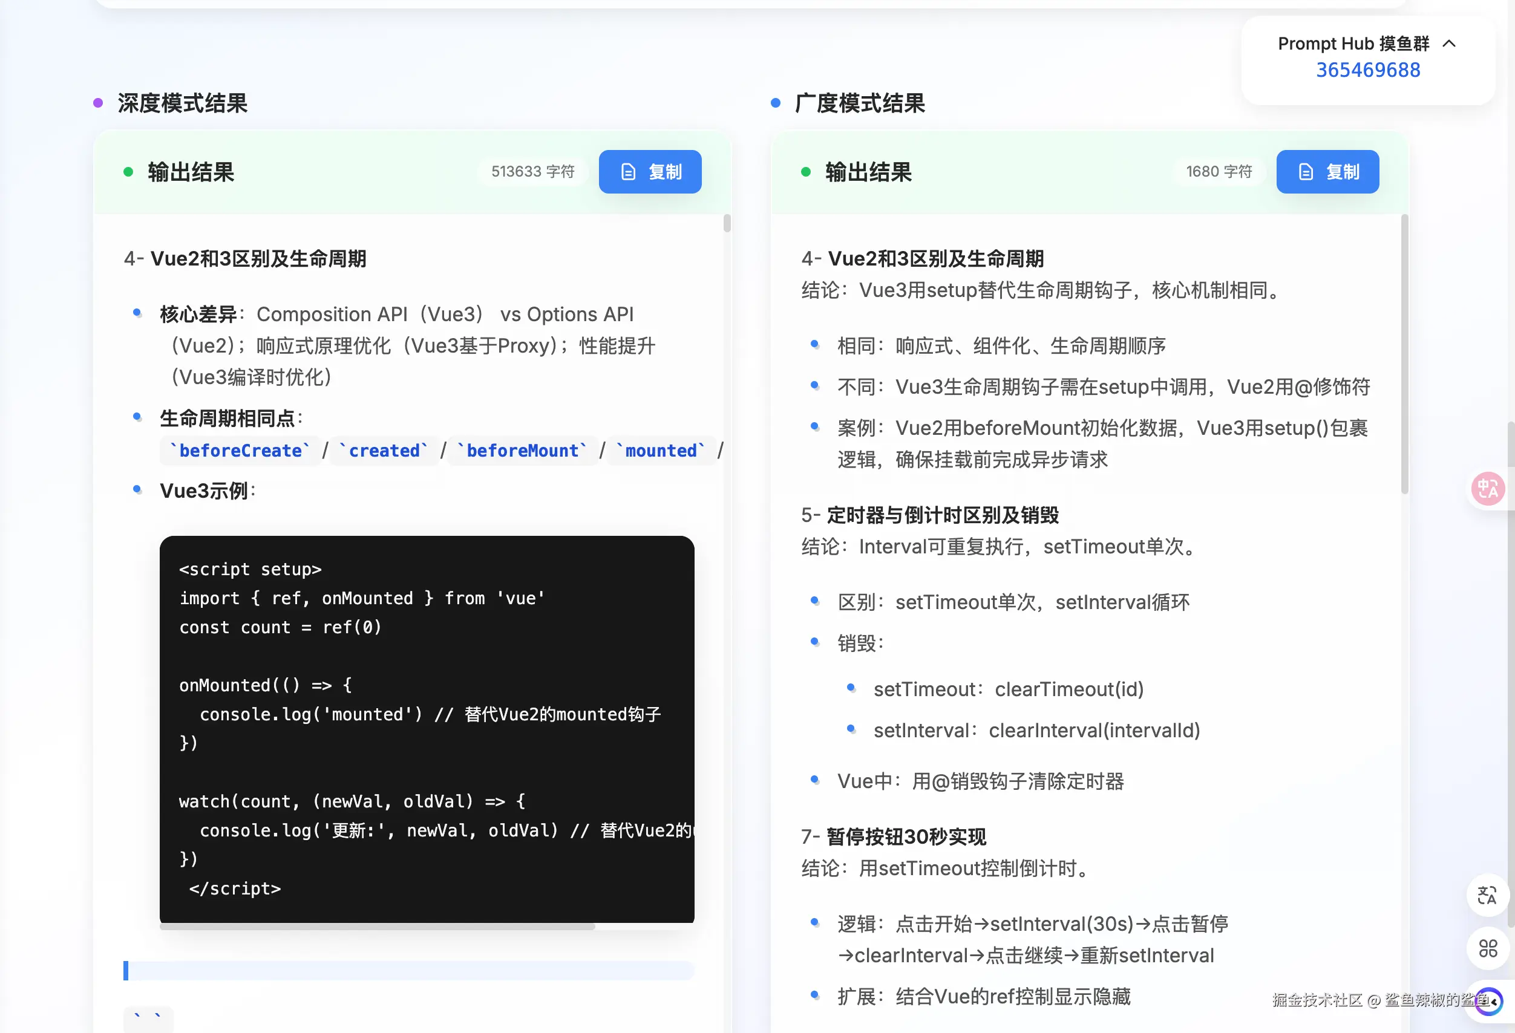Copy the 深度模式 output result
1515x1033 pixels.
pyautogui.click(x=649, y=172)
